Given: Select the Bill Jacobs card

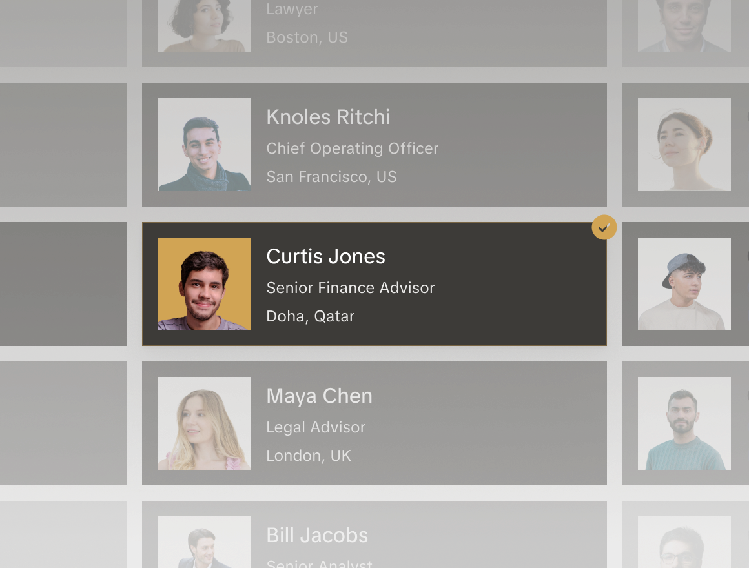Looking at the screenshot, I should 374,534.
